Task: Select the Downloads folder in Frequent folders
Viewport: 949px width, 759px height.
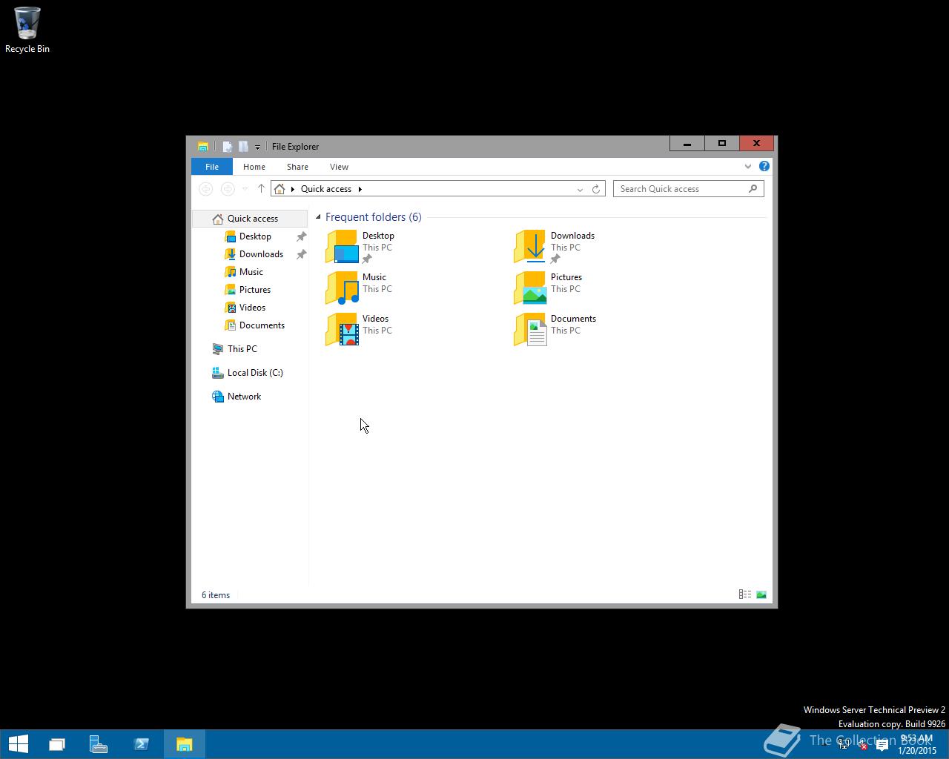Action: click(x=555, y=247)
